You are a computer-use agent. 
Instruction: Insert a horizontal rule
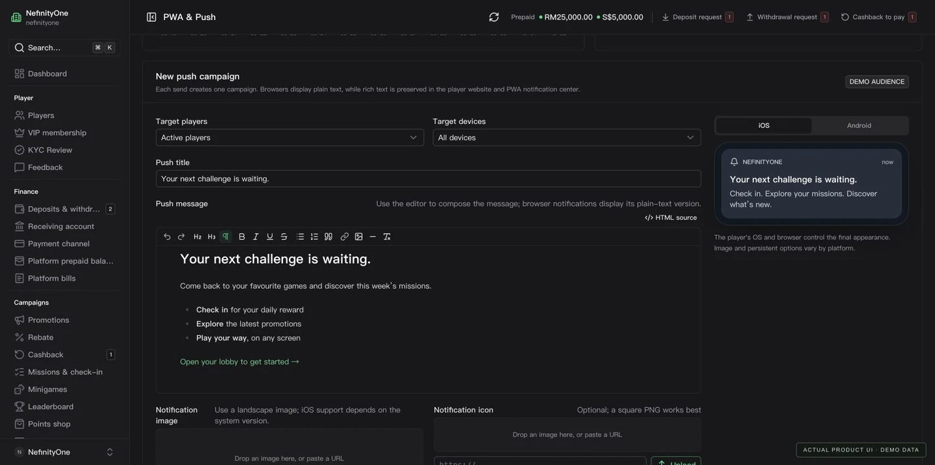(373, 237)
